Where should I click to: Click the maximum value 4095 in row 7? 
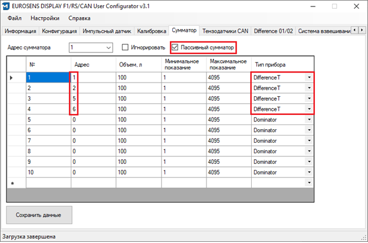[x=229, y=140]
